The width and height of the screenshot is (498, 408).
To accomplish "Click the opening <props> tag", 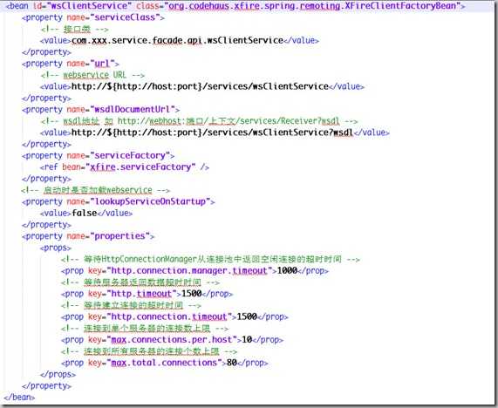I will pyautogui.click(x=56, y=248).
